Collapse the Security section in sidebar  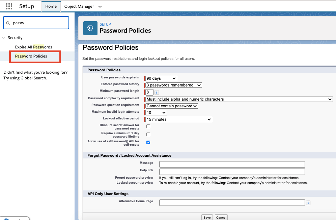coord(4,38)
